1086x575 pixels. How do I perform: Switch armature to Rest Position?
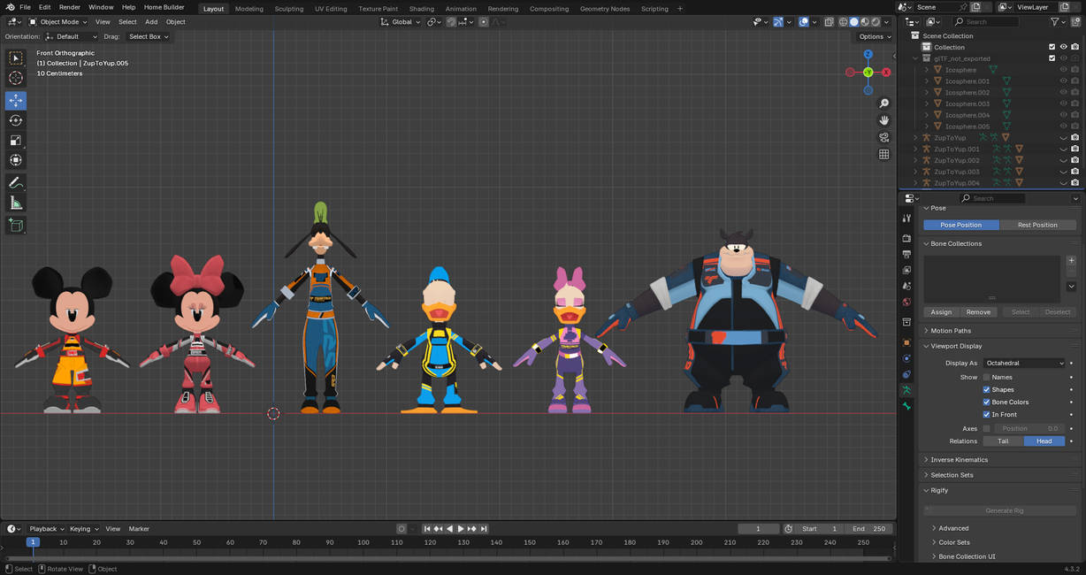[x=1037, y=225]
